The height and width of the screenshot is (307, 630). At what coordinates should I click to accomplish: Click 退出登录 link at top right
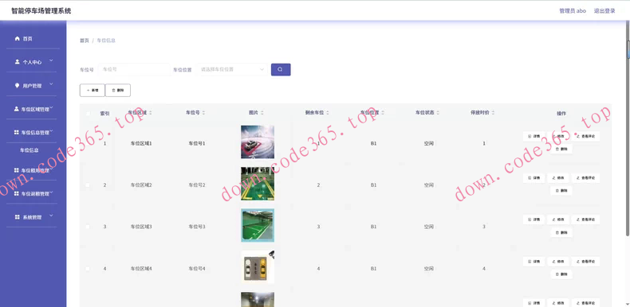(604, 11)
